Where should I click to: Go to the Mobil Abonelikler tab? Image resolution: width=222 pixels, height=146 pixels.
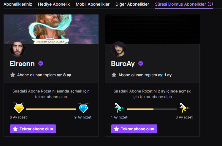93,4
